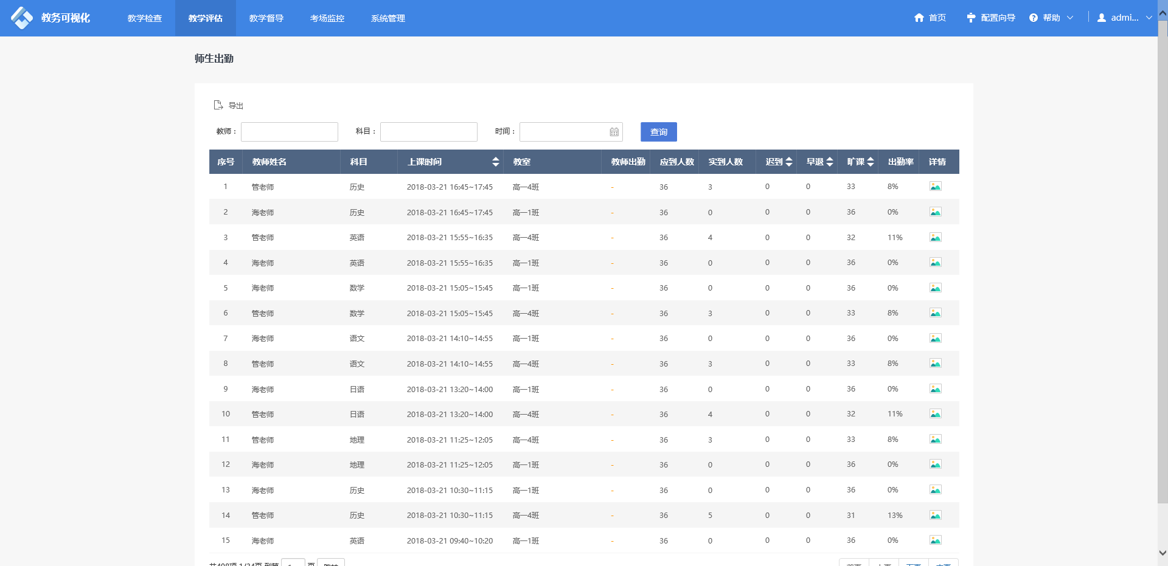The height and width of the screenshot is (566, 1168).
Task: Click 数学 subject cell in row 5
Action: click(357, 288)
